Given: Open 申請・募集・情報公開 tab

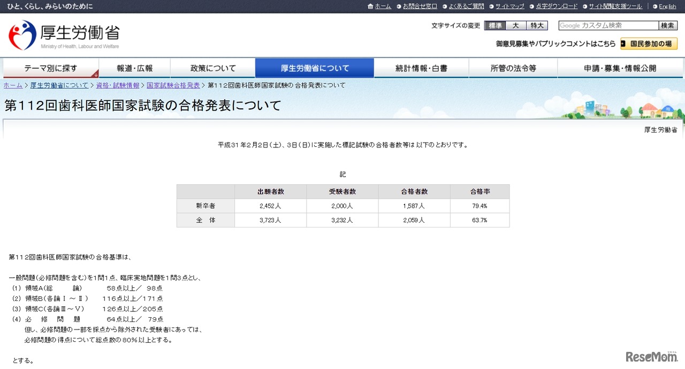Looking at the screenshot, I should pyautogui.click(x=620, y=68).
